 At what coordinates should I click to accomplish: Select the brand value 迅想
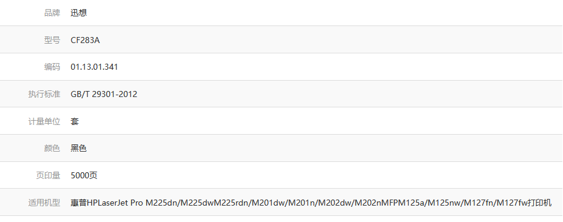(79, 13)
